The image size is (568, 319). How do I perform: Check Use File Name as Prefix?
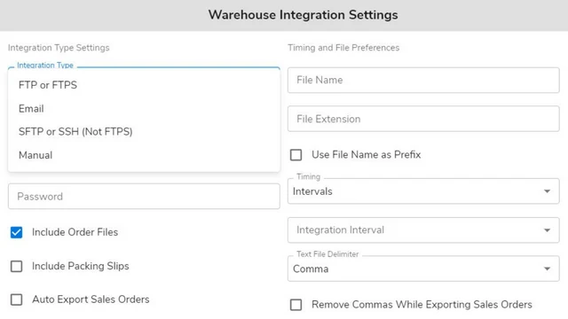(296, 155)
